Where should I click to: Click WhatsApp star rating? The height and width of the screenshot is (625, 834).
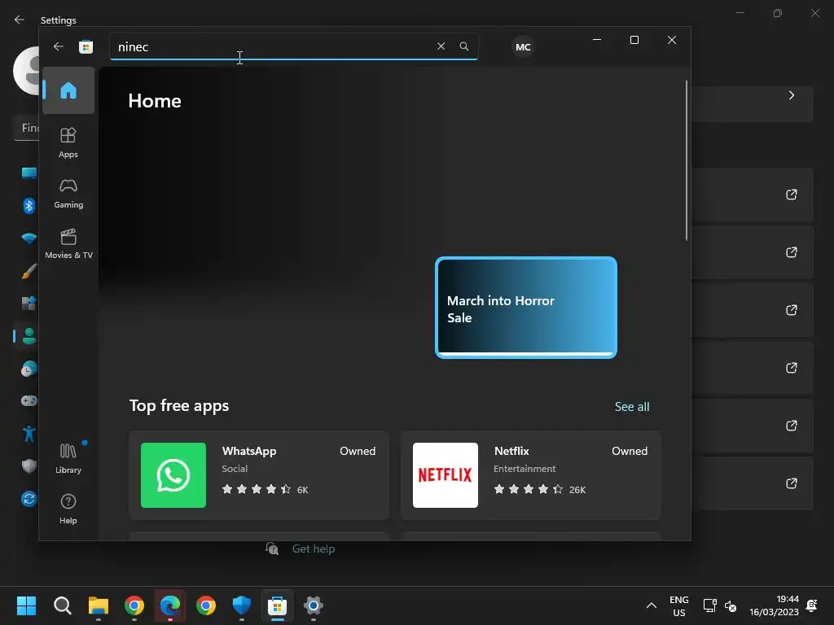click(257, 489)
